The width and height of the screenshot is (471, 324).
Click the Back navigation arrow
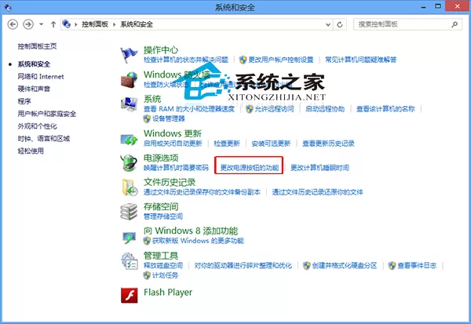(13, 24)
